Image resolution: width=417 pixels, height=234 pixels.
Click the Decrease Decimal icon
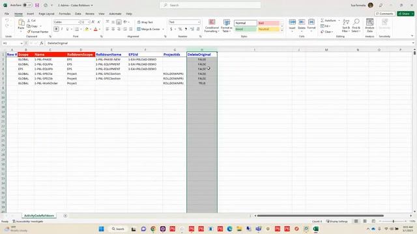(198, 29)
